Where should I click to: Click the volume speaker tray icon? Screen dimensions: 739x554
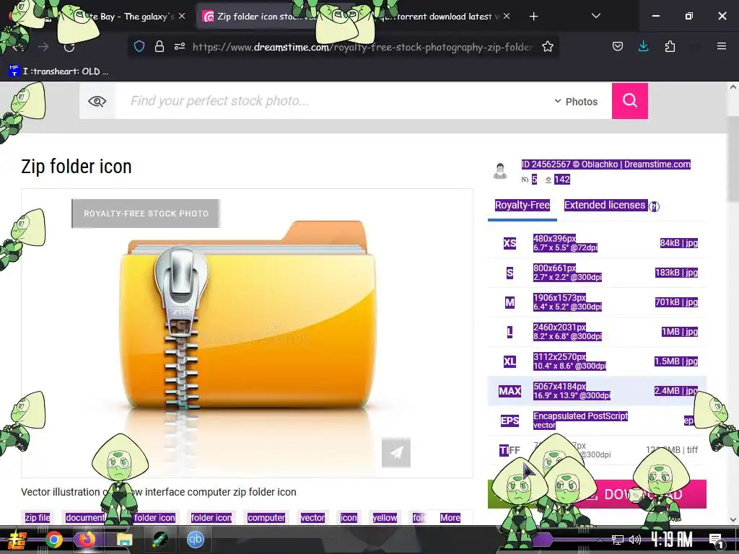pos(635,540)
